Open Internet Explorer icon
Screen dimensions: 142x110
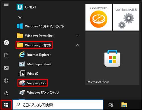pos(22,55)
